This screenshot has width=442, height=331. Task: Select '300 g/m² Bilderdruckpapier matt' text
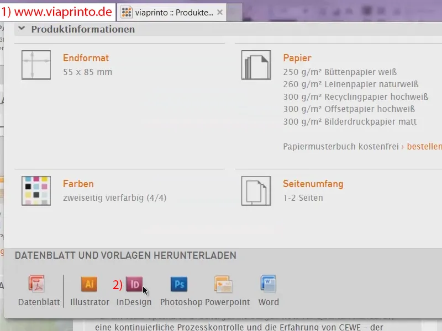click(x=350, y=121)
